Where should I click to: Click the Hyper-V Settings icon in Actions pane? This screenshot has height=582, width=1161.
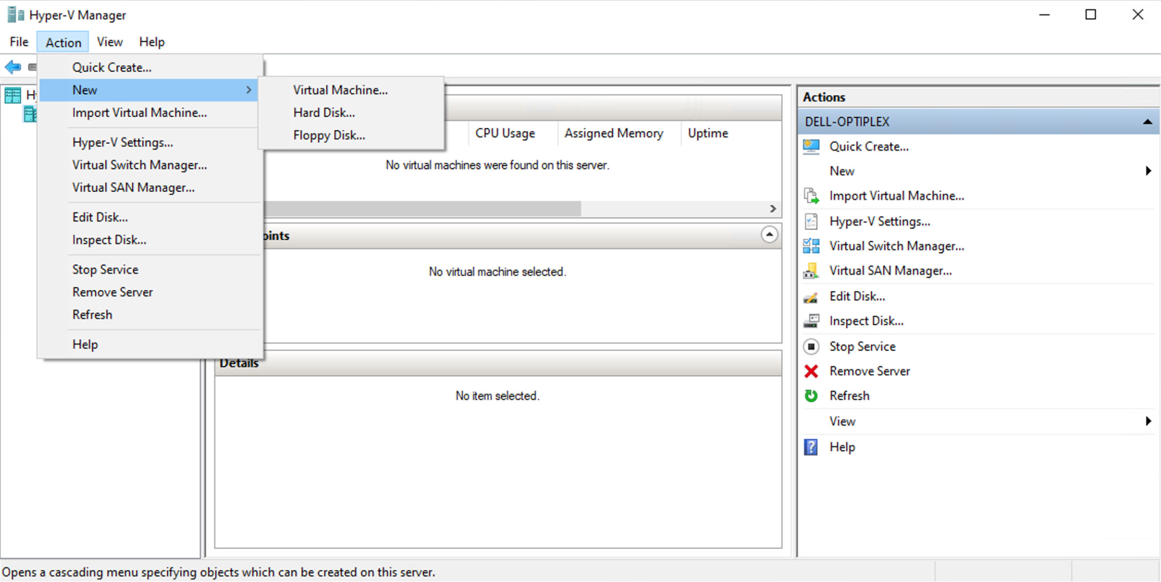point(811,221)
